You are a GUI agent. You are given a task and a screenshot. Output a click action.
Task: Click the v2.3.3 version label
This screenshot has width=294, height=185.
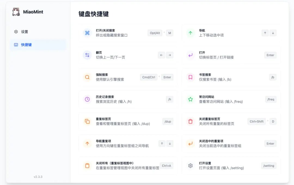pyautogui.click(x=38, y=177)
